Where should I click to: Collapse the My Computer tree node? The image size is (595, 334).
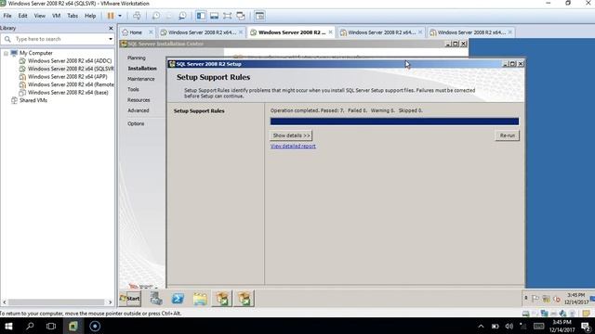pyautogui.click(x=6, y=54)
